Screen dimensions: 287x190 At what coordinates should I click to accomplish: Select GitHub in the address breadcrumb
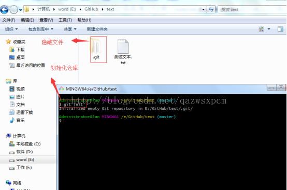91,9
